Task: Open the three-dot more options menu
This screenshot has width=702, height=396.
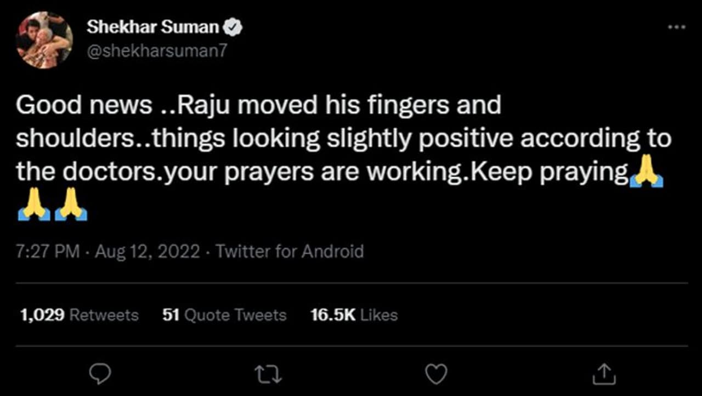Action: click(x=676, y=27)
